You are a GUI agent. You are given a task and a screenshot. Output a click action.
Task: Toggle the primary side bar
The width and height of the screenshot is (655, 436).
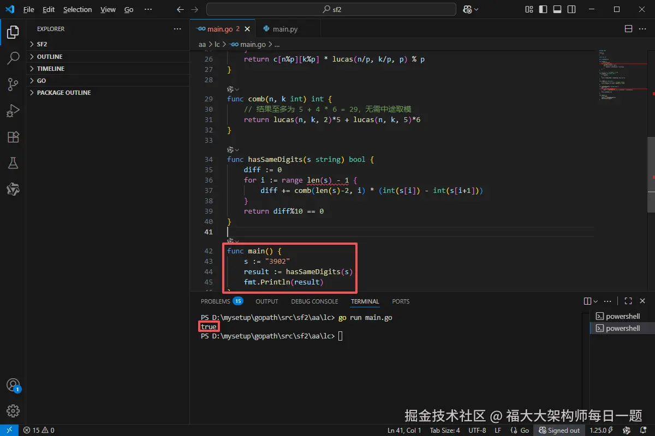(543, 9)
